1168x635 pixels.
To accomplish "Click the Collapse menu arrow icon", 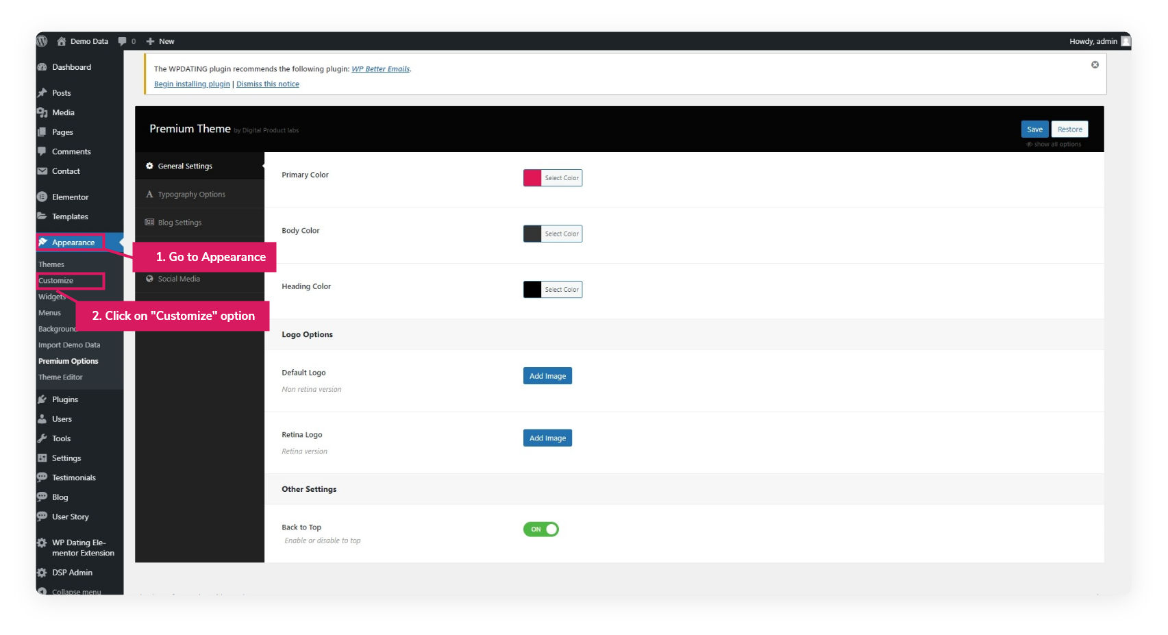I will (42, 592).
